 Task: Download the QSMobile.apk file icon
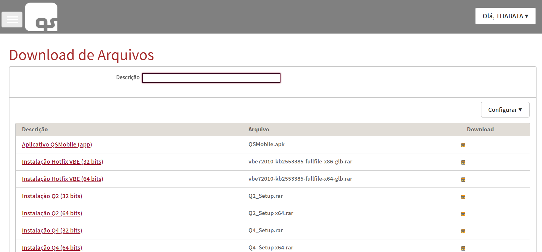point(463,145)
